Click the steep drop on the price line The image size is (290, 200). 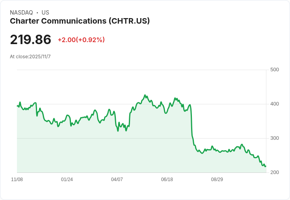[191, 122]
